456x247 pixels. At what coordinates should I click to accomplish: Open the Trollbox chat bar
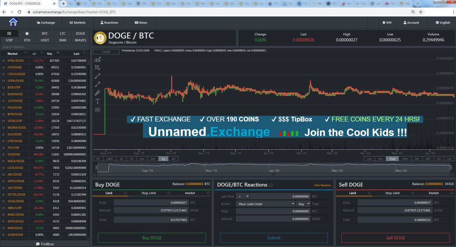tap(45, 244)
